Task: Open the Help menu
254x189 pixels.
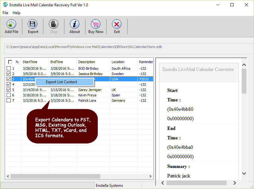Action: point(16,13)
